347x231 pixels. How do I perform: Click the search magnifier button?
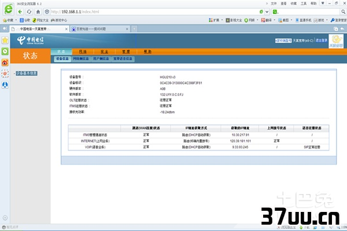(343, 12)
